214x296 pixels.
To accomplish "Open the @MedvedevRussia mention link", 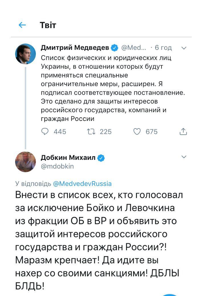I will [x=82, y=184].
